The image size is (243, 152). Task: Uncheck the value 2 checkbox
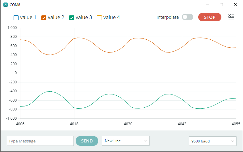[44, 18]
